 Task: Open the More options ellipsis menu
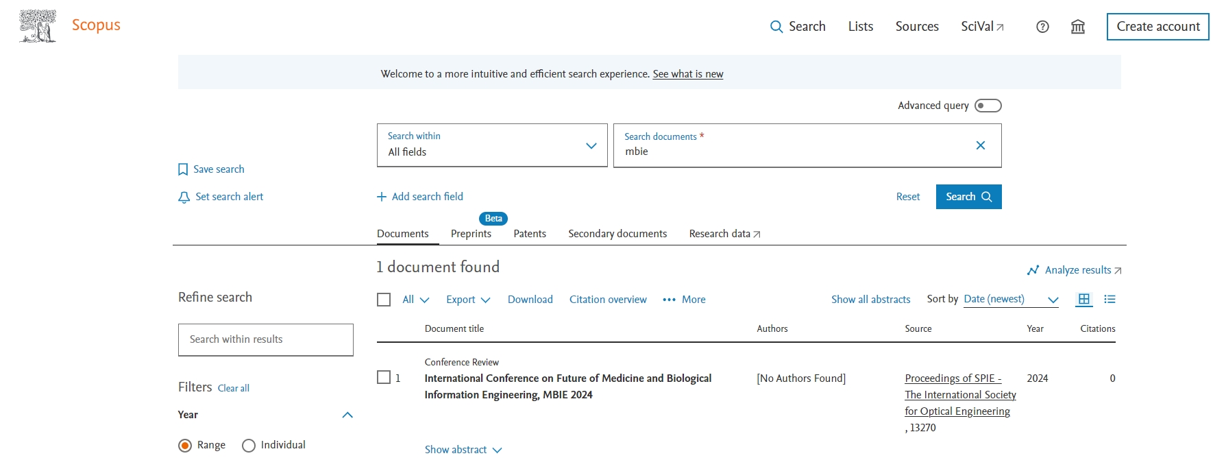point(684,300)
